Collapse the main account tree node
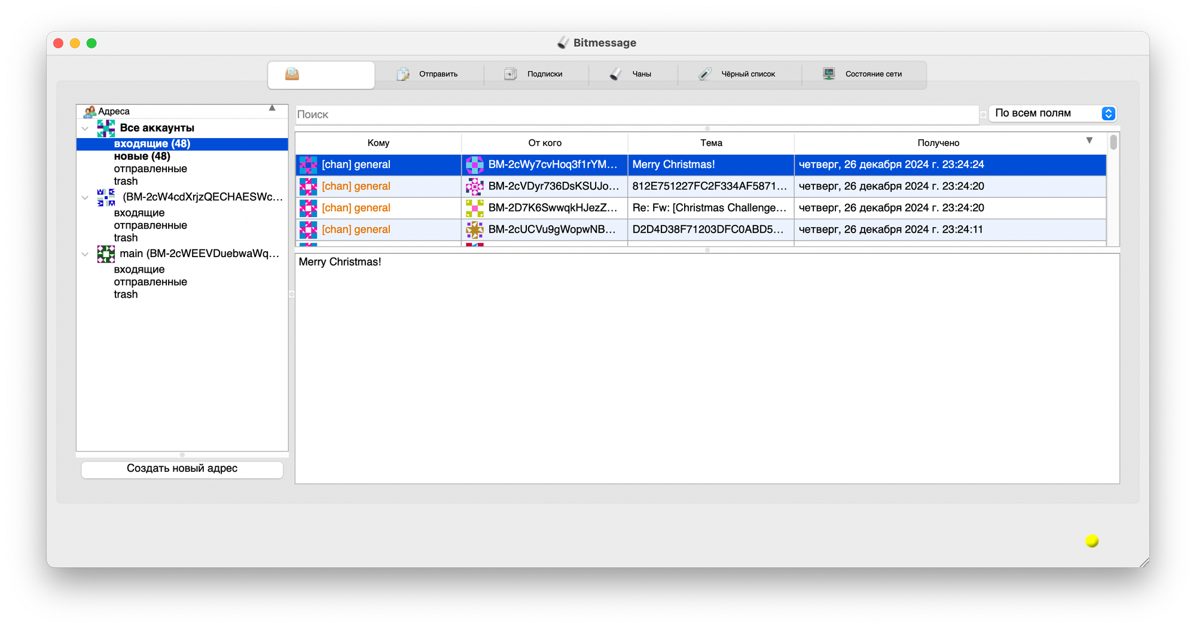This screenshot has width=1196, height=629. click(x=85, y=254)
